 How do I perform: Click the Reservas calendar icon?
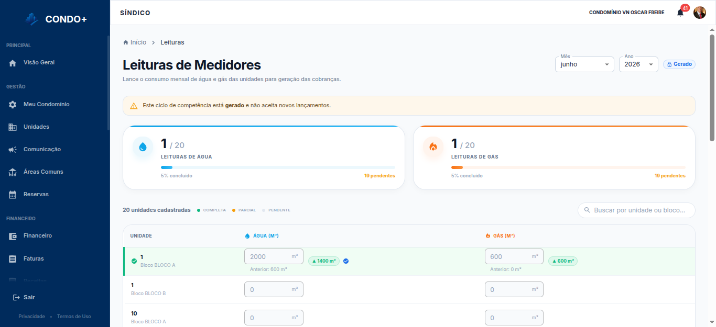point(13,195)
